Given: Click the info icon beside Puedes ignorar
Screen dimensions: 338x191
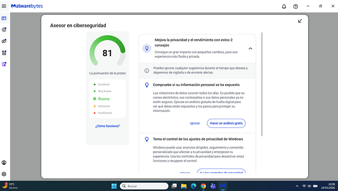Looking at the screenshot, I should pyautogui.click(x=147, y=70).
